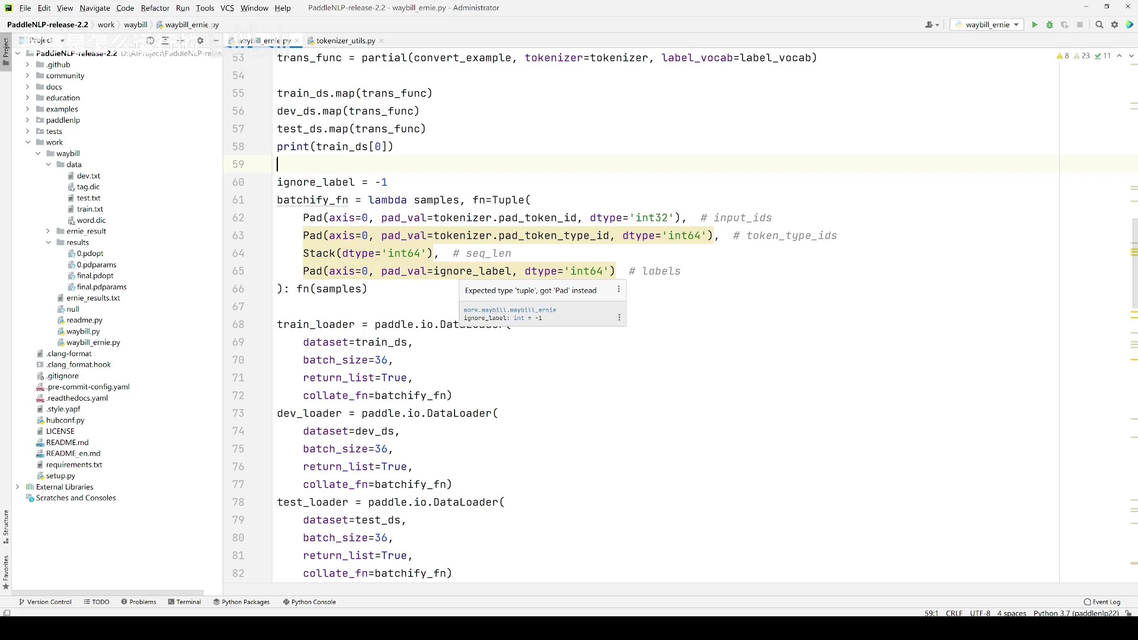This screenshot has width=1138, height=640.
Task: Open the Search everywhere icon
Action: [x=1099, y=25]
